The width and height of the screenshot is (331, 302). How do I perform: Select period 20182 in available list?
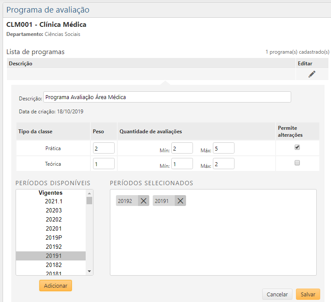point(54,265)
